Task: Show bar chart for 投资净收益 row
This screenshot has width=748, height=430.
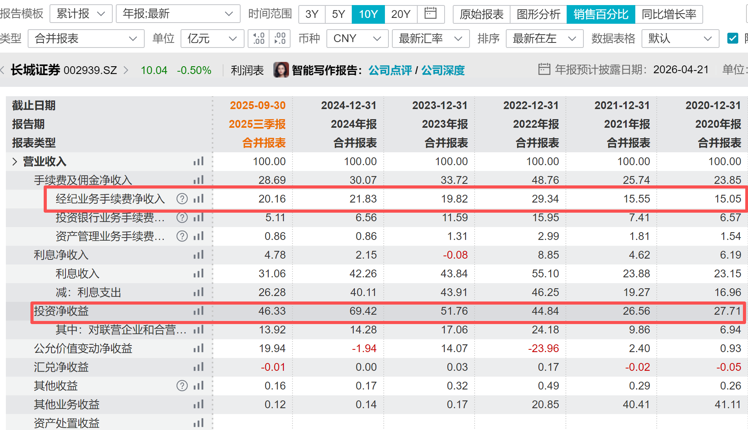Action: click(x=199, y=311)
